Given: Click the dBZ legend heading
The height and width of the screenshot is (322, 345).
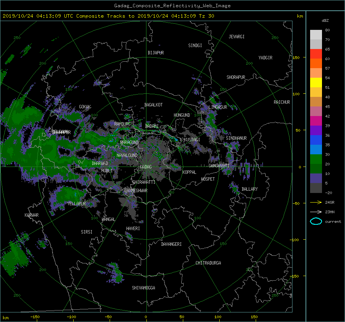Looking at the screenshot, I should [x=325, y=21].
